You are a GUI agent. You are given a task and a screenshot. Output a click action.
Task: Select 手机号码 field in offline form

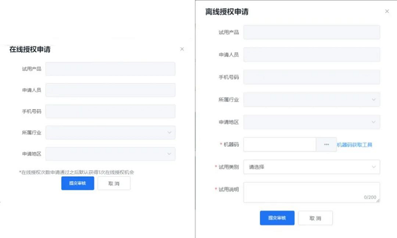click(311, 77)
